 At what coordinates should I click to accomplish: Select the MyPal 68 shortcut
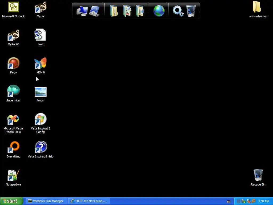coord(13,35)
